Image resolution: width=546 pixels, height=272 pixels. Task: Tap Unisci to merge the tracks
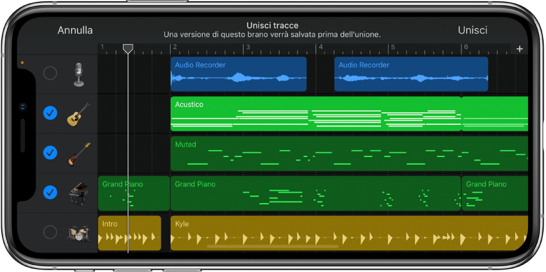click(x=473, y=30)
